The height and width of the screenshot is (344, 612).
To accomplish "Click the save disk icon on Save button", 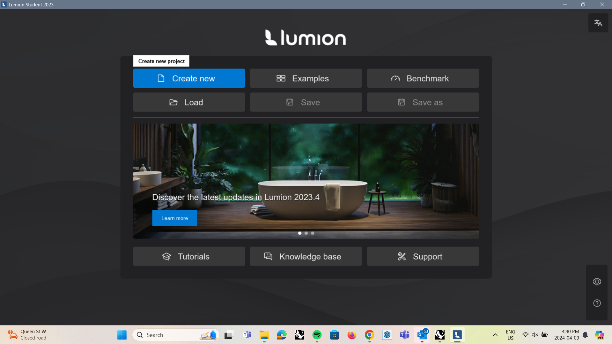I will coord(290,102).
